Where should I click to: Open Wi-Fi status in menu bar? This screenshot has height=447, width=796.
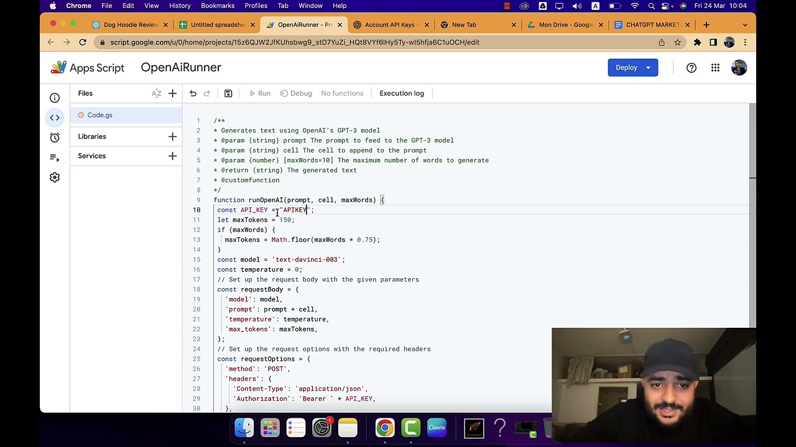click(635, 6)
